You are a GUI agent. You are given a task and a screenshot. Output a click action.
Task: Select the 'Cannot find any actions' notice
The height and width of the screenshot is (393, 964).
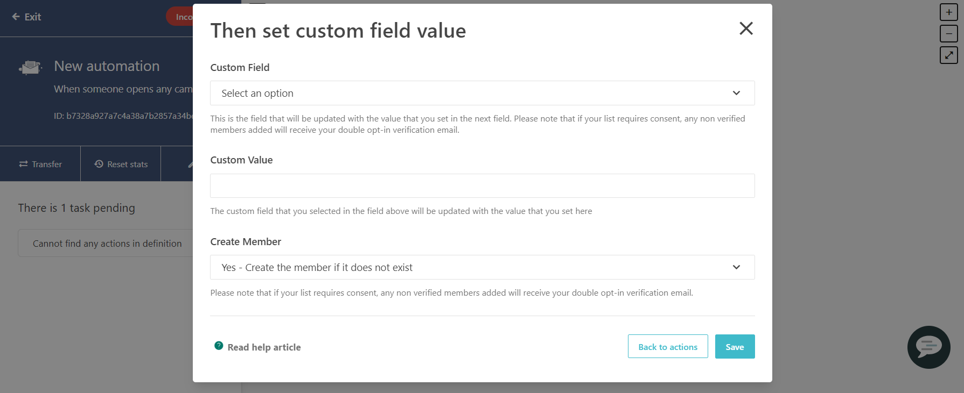coord(107,243)
